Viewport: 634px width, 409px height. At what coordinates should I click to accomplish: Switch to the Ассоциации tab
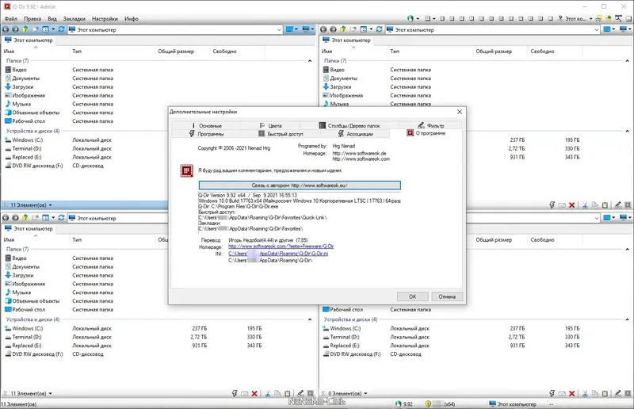click(x=355, y=133)
